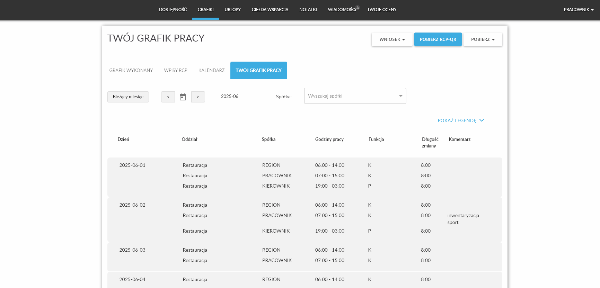The image size is (600, 288).
Task: Navigate to Urlopy menu item
Action: (232, 10)
